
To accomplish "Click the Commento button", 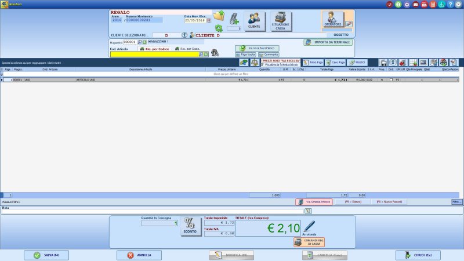I will point(269,55).
